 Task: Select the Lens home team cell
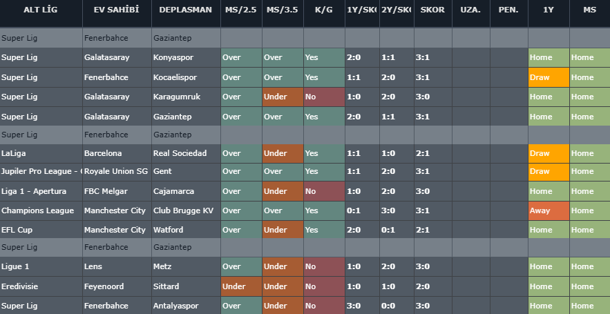tap(117, 266)
